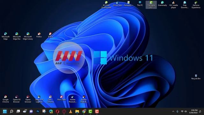Switch to the Chrome taskbar icon

coord(84,111)
